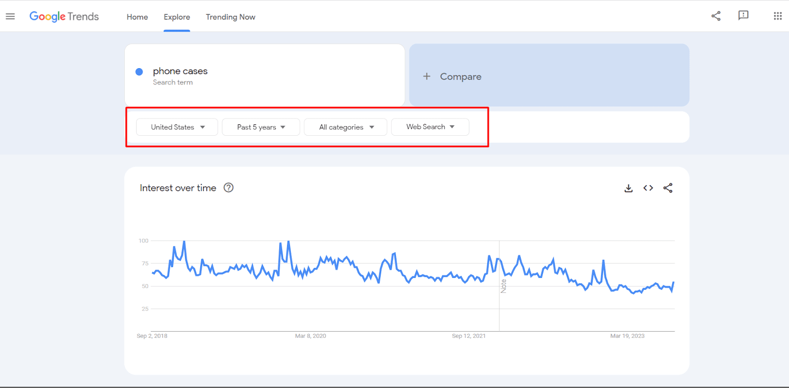Share this Trends page from header

(x=716, y=16)
